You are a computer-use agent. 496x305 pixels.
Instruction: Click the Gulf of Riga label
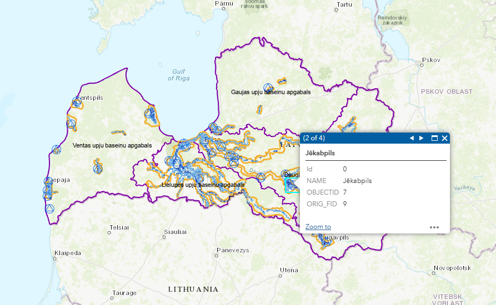178,75
